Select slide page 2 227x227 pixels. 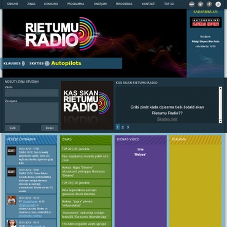(x=123, y=127)
